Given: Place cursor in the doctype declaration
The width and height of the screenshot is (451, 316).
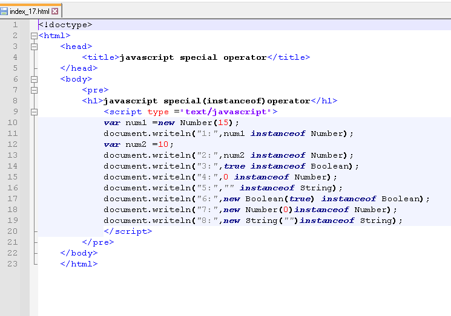Looking at the screenshot, I should pyautogui.click(x=65, y=25).
